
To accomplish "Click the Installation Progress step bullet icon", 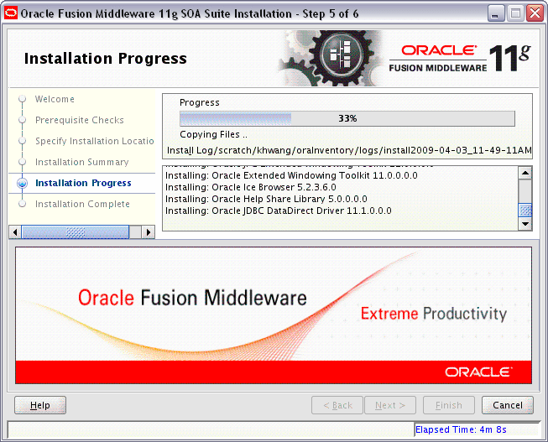I will tap(23, 183).
